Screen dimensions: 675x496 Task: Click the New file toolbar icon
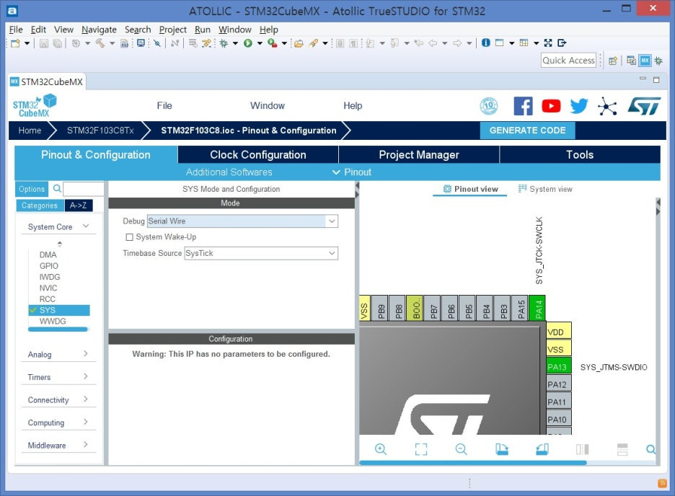click(15, 43)
